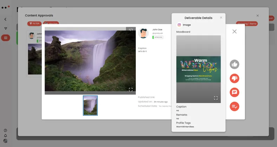Click the red FILTER button

34,23
